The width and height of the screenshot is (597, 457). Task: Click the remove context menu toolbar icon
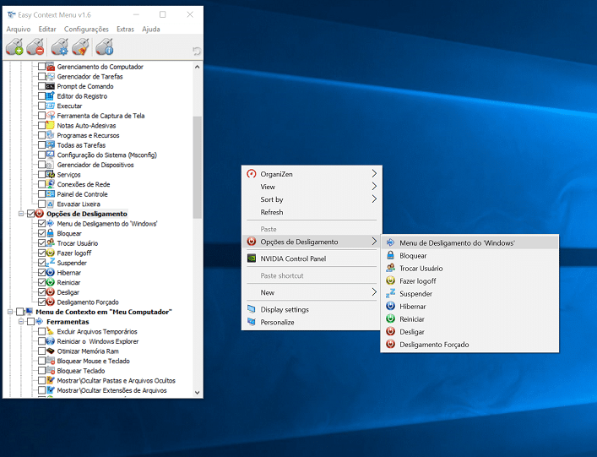tap(35, 46)
